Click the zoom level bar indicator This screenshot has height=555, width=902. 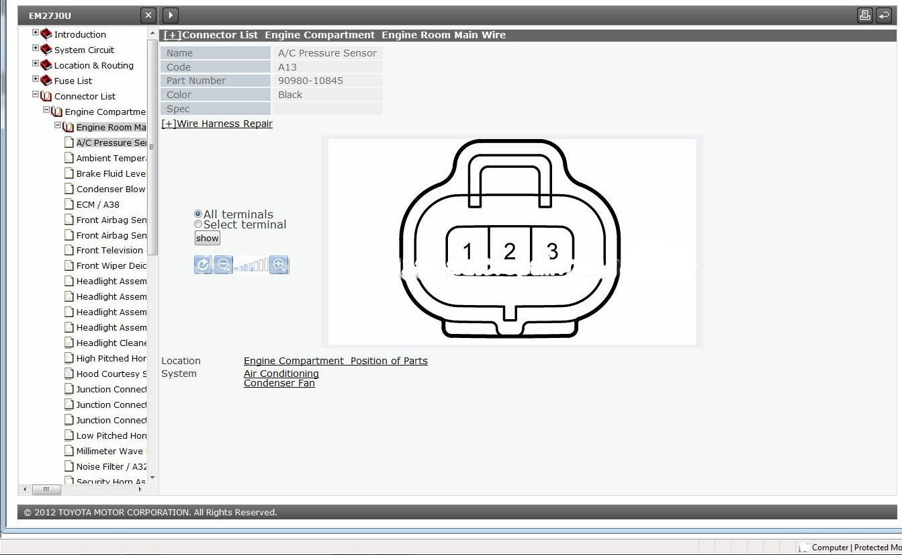click(x=252, y=265)
